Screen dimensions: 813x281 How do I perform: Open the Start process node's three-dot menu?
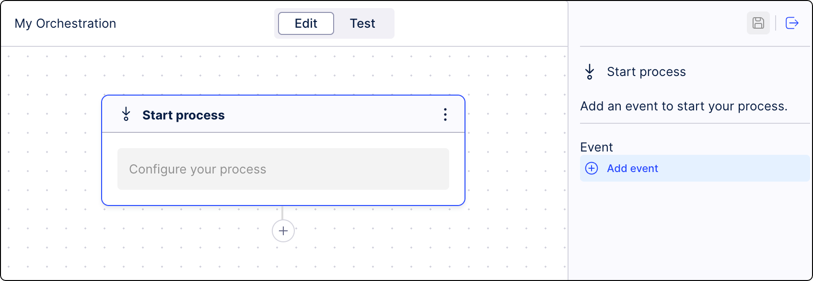pyautogui.click(x=445, y=115)
